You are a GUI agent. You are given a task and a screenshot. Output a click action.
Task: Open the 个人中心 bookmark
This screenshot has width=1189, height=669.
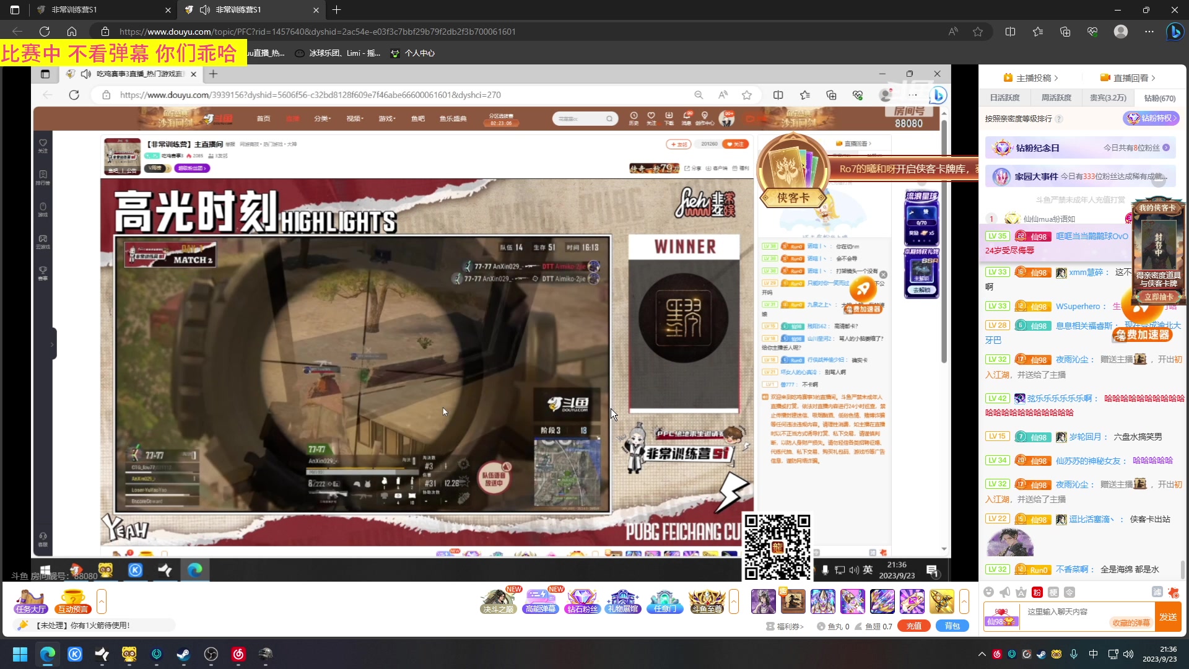tap(413, 53)
